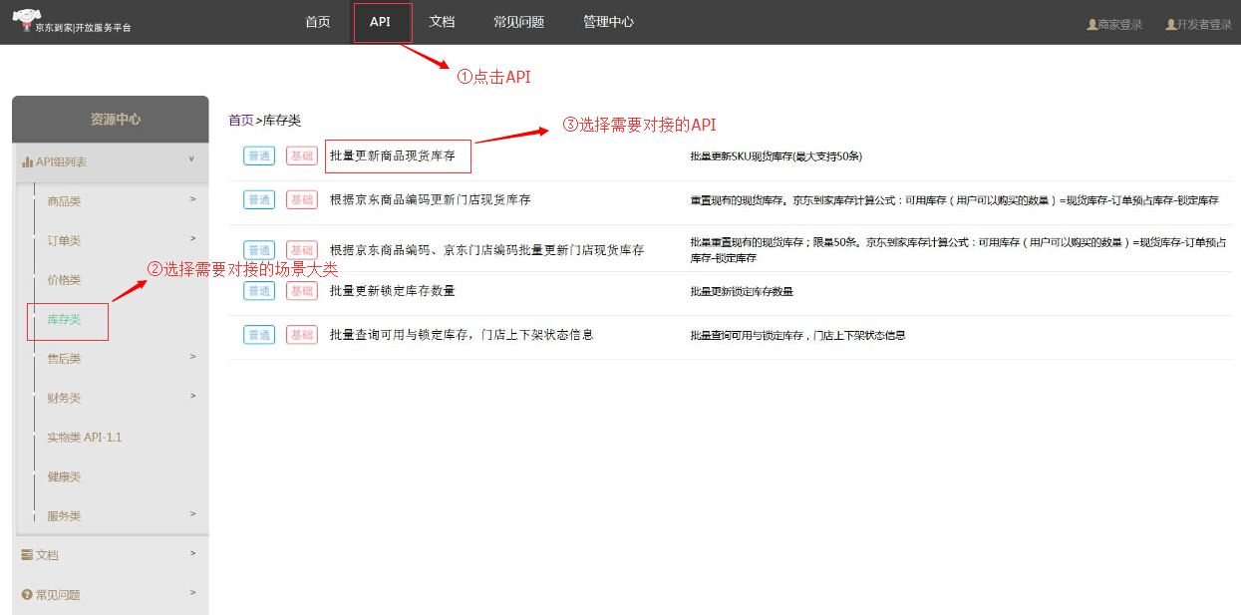Click 基础 tag on 批量更新锁定库存数量 row

coord(302,291)
